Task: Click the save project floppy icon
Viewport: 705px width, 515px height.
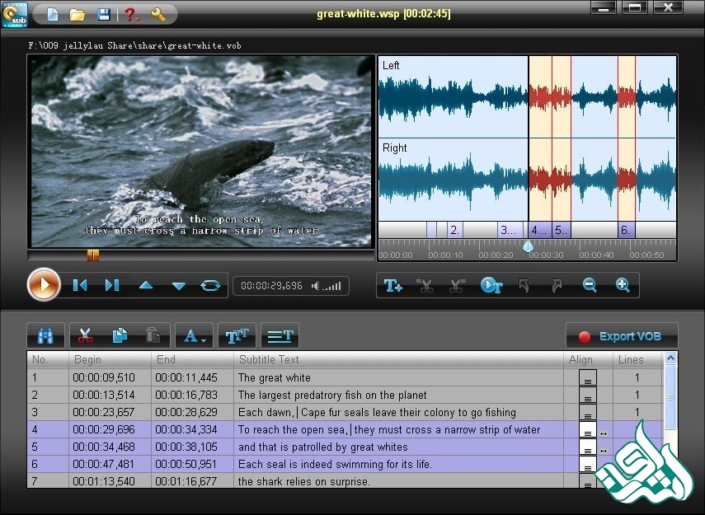Action: (x=104, y=14)
